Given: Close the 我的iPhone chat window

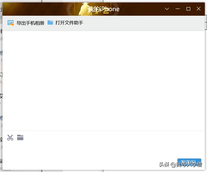Looking at the screenshot, I should click(199, 9).
